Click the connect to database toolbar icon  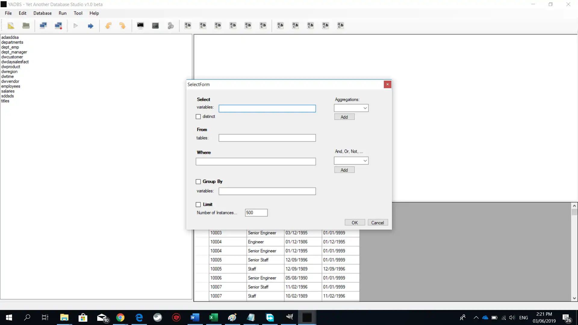pyautogui.click(x=43, y=26)
